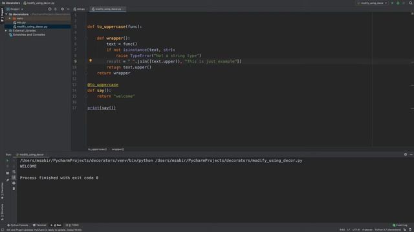Screen dimensions: 414x232
Task: Click modify_using_decor.py in navigation bar
Action: (x=39, y=3)
